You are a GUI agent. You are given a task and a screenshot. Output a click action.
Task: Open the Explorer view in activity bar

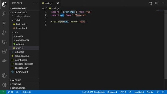click(x=4, y=4)
